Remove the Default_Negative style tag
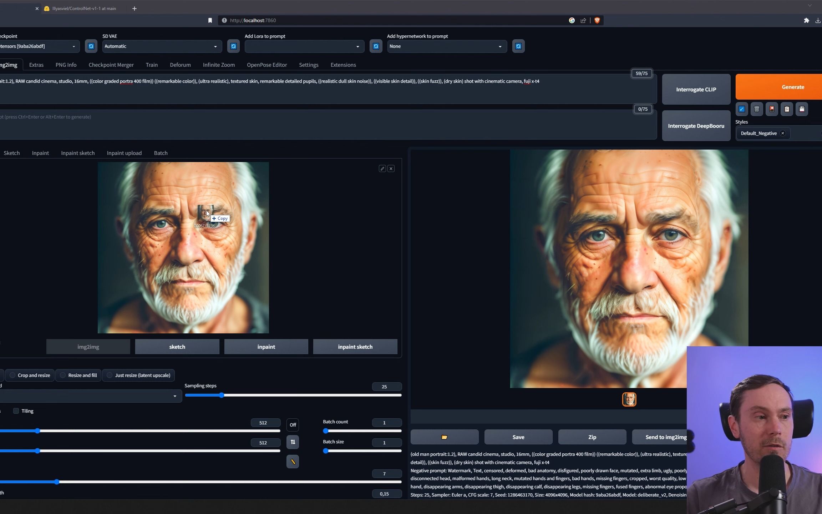Viewport: 822px width, 514px height. pos(783,133)
